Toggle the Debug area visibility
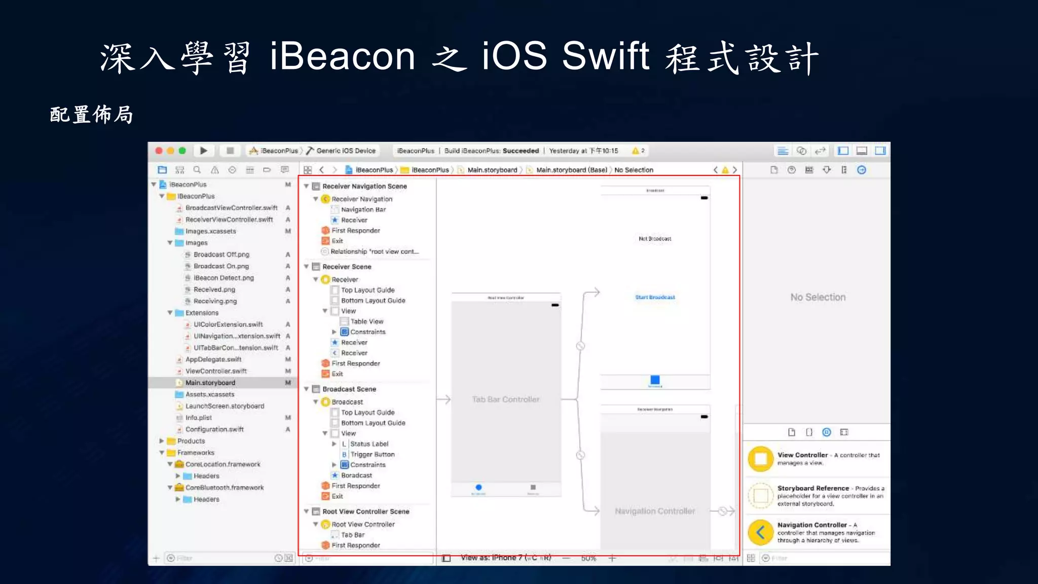1038x584 pixels. (862, 151)
